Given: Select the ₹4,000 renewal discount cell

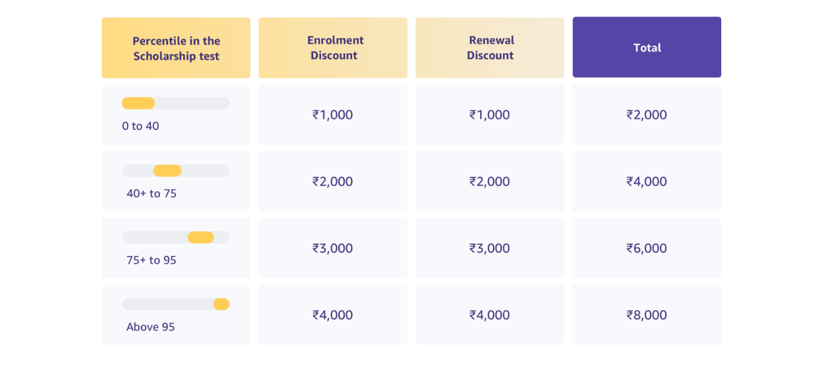Looking at the screenshot, I should (x=490, y=315).
